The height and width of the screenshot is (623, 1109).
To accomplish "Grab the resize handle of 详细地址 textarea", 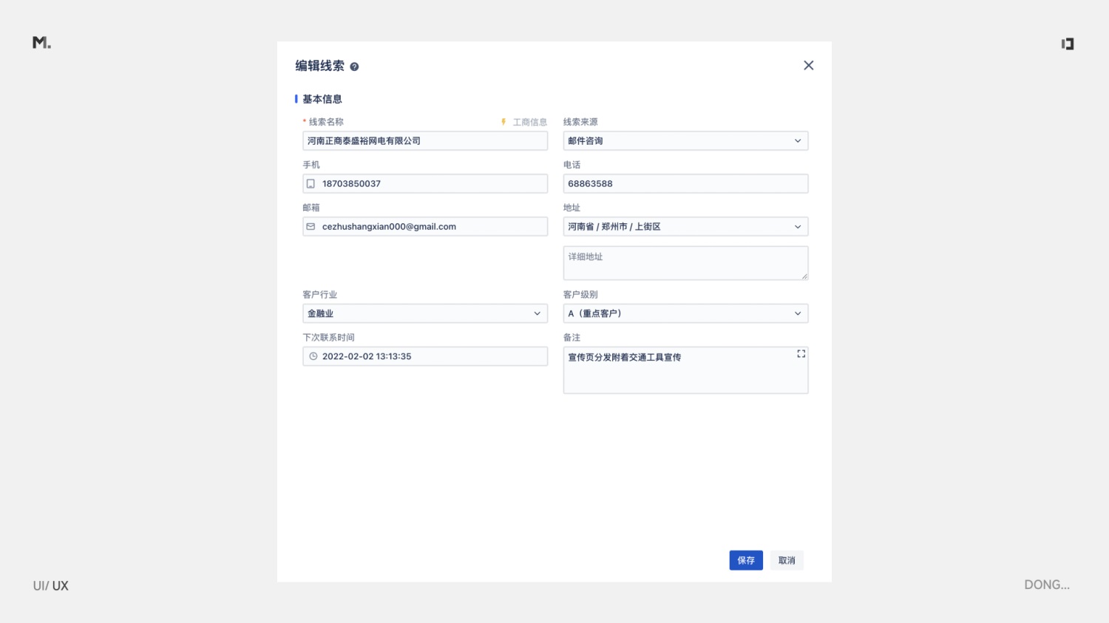I will (804, 276).
